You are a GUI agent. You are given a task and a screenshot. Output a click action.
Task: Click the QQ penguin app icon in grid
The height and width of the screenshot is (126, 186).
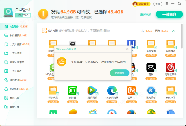134,67
